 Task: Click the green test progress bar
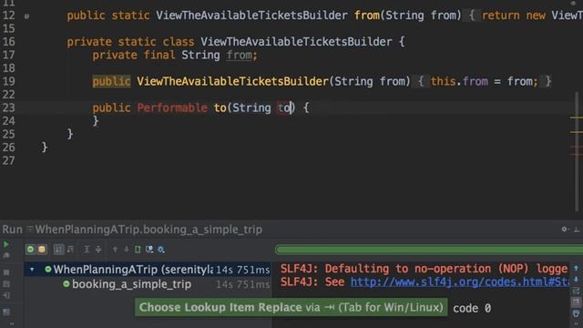click(429, 250)
